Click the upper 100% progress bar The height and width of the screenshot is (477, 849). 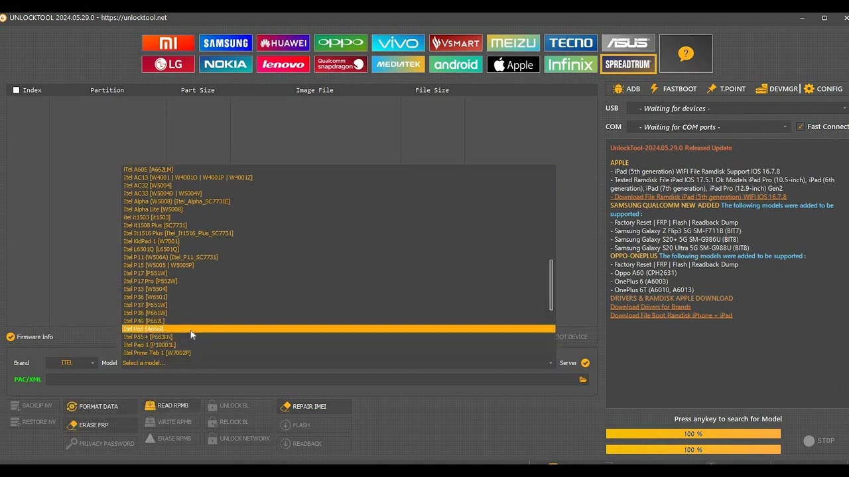click(693, 434)
